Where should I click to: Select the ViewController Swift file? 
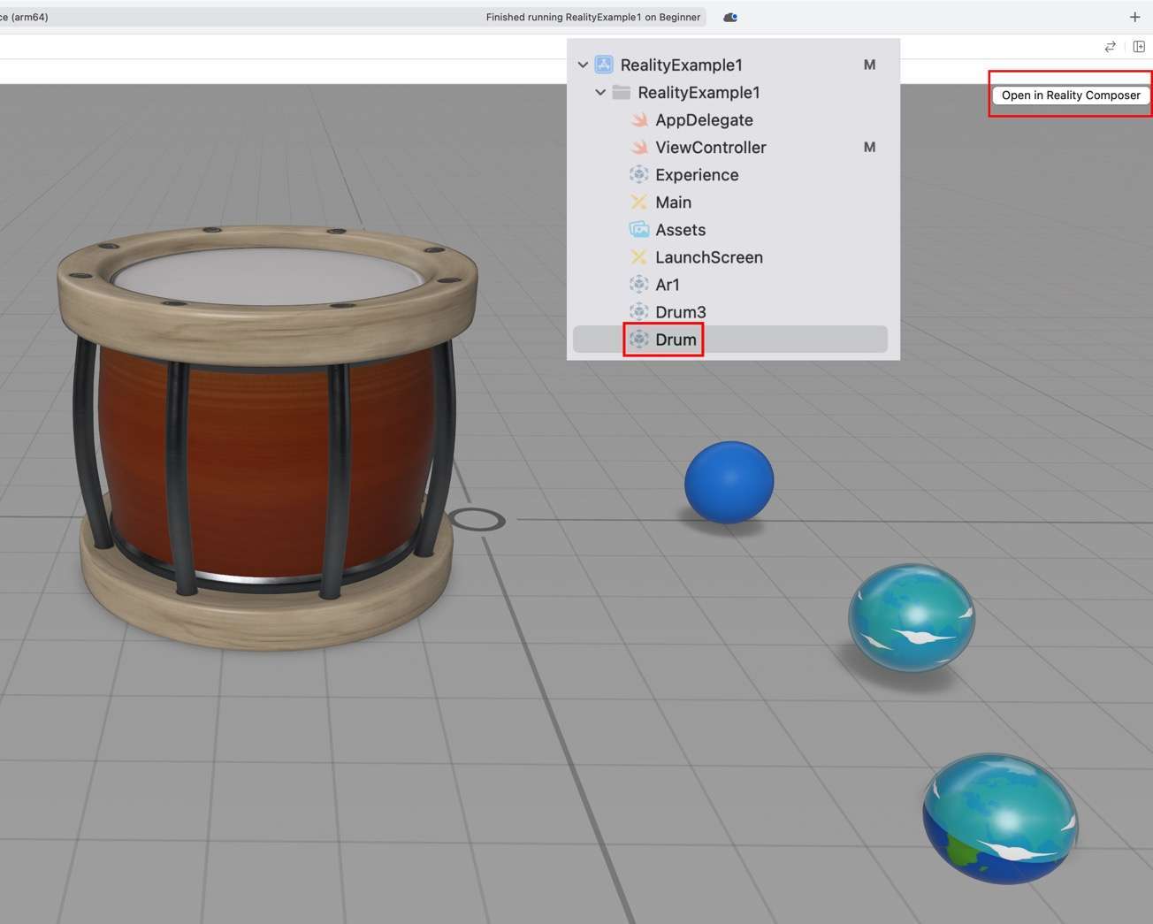tap(710, 148)
